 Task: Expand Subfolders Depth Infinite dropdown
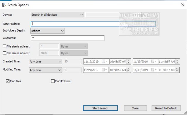[x=48, y=31]
